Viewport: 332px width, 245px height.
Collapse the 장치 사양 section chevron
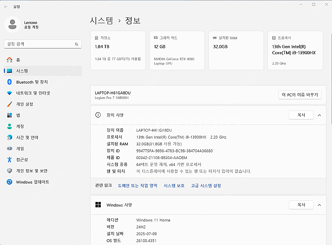(319, 115)
